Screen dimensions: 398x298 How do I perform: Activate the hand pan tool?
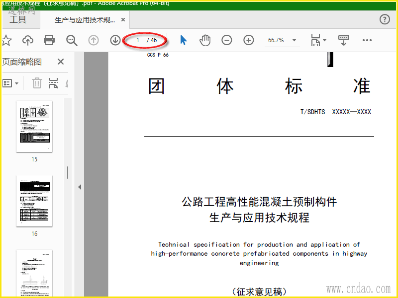205,40
